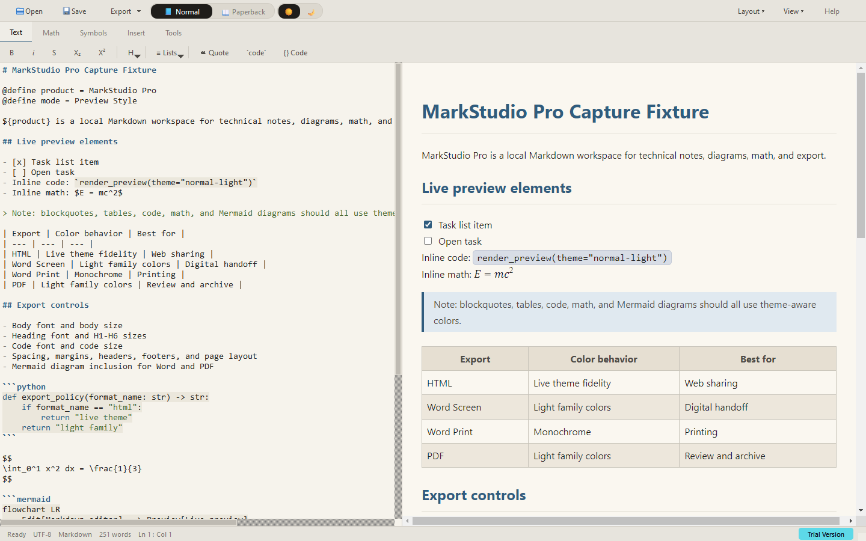This screenshot has height=541, width=866.
Task: Open the Layout menu
Action: tap(751, 11)
